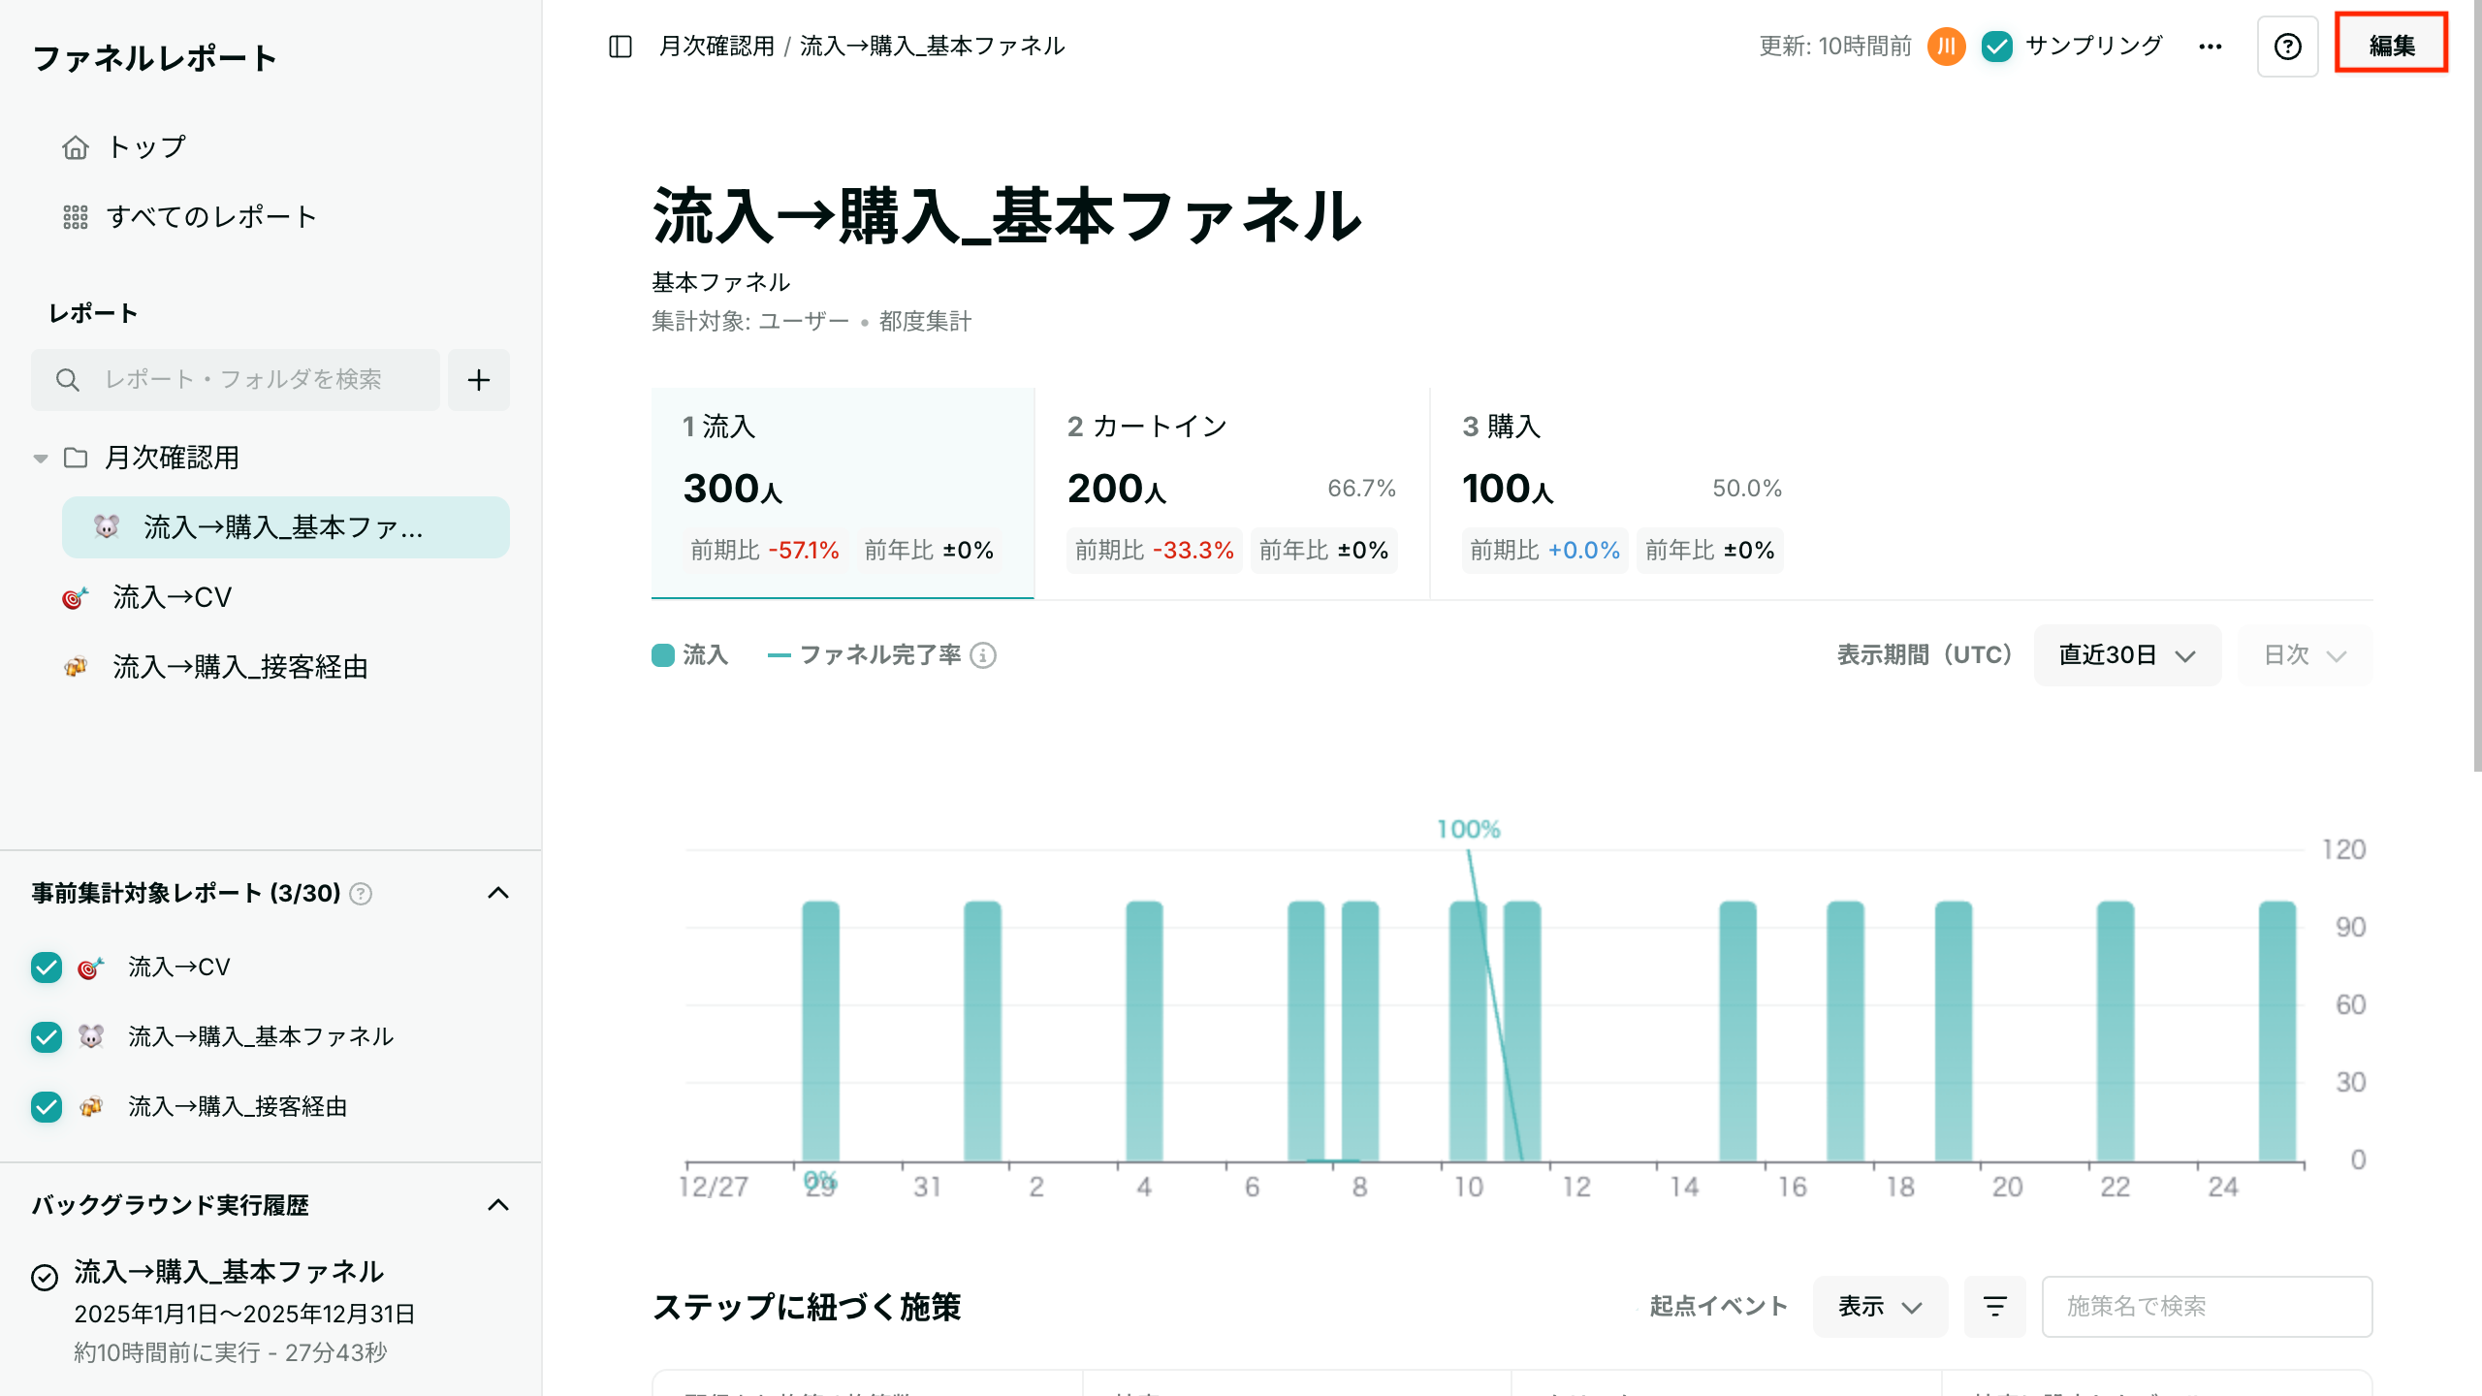This screenshot has width=2482, height=1396.
Task: Select the 2 カートイン step tab
Action: (1231, 493)
